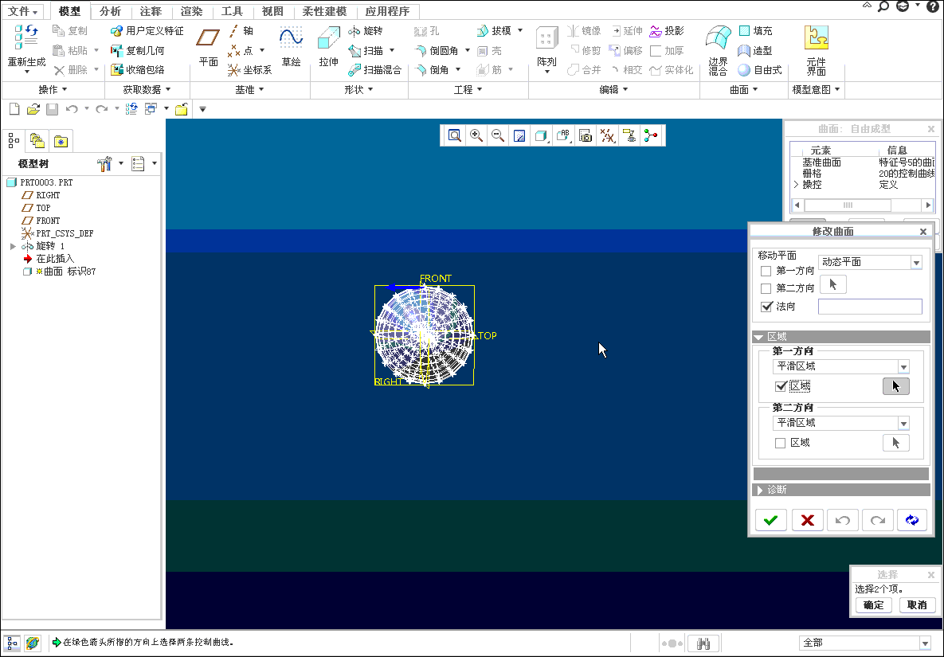Image resolution: width=944 pixels, height=657 pixels.
Task: Click the binoculars search icon in status bar
Action: coord(703,643)
